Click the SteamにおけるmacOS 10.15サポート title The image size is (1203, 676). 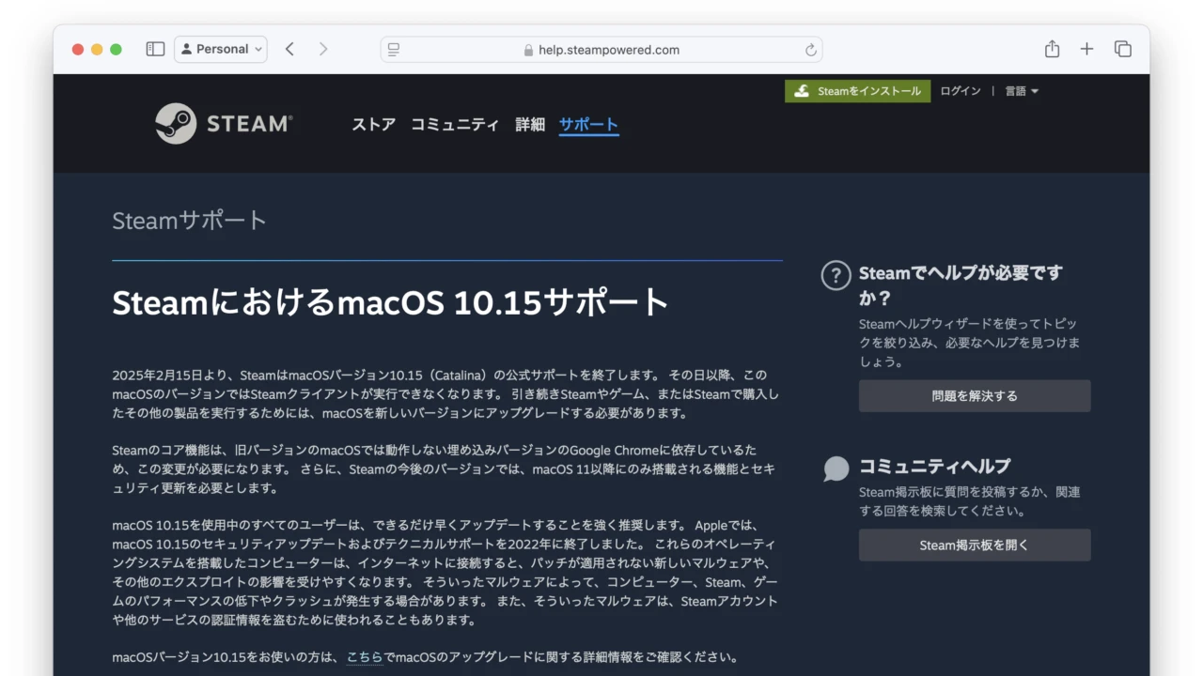coord(390,302)
